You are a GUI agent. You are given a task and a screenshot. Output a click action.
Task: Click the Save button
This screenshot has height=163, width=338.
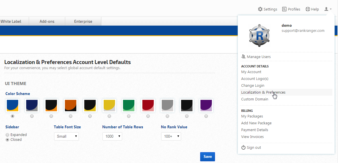pos(208,156)
